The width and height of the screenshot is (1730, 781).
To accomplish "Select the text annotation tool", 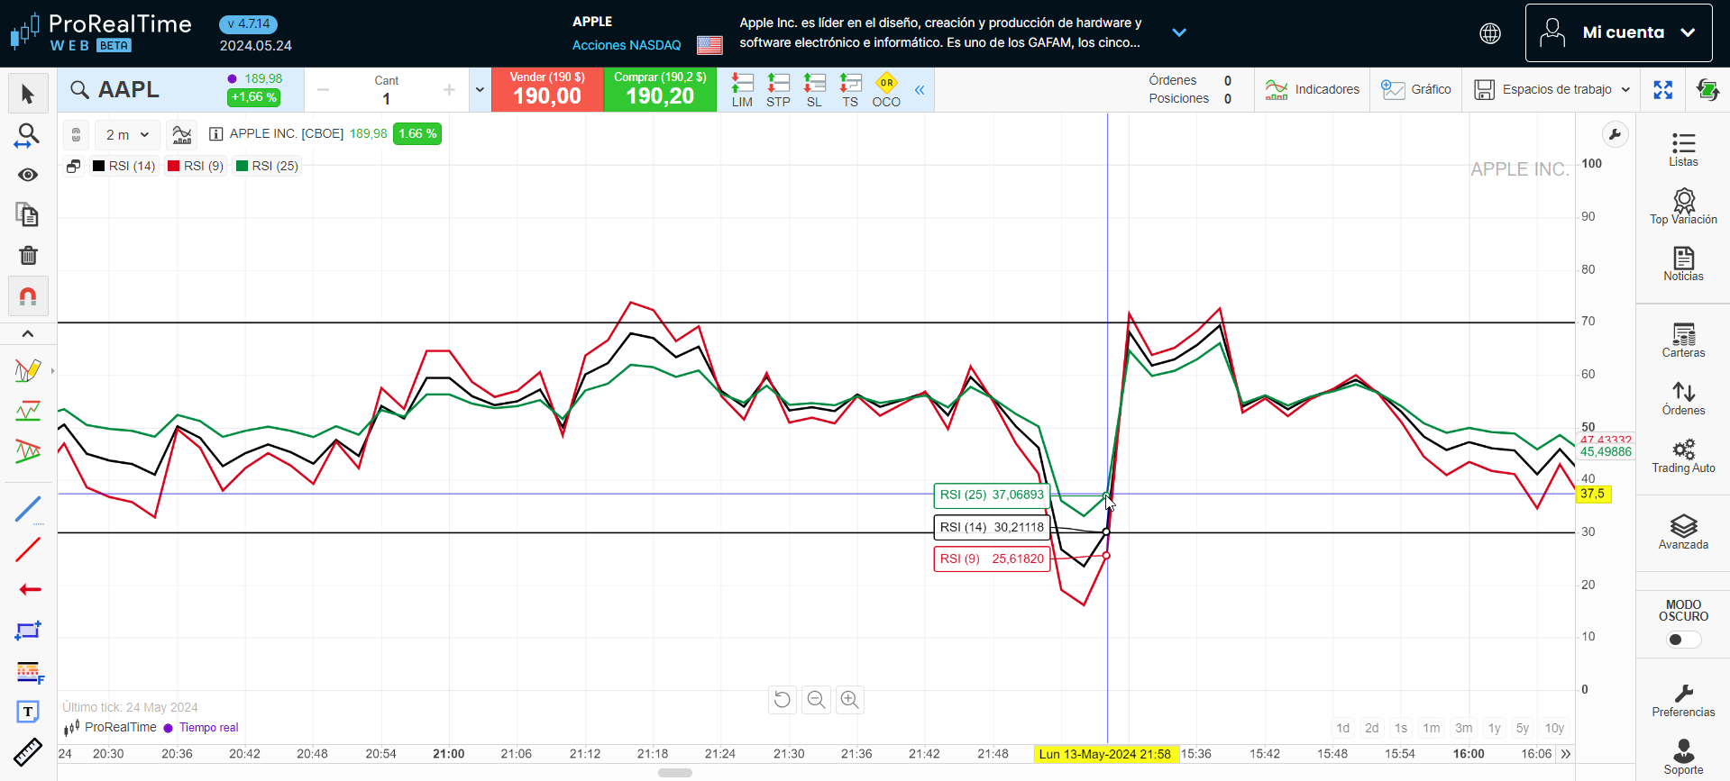I will (28, 712).
